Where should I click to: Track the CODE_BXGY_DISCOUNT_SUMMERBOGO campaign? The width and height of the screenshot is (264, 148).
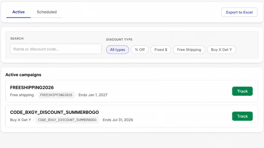point(242,116)
